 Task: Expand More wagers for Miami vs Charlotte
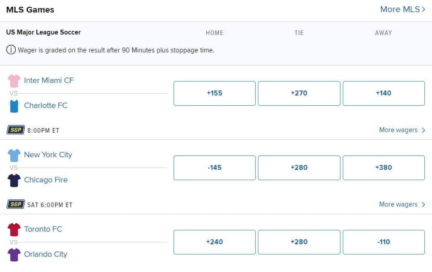coord(402,130)
